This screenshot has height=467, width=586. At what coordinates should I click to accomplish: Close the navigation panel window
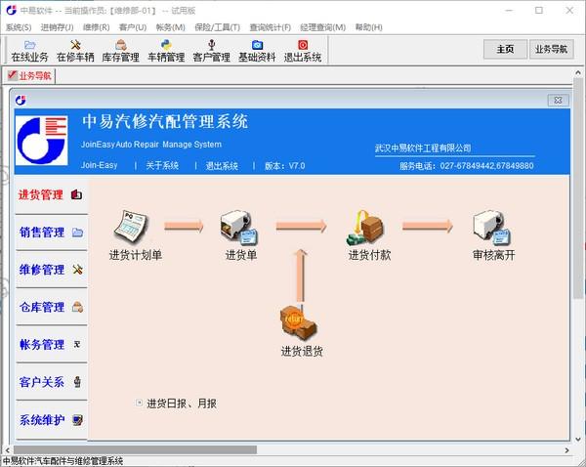pos(558,101)
